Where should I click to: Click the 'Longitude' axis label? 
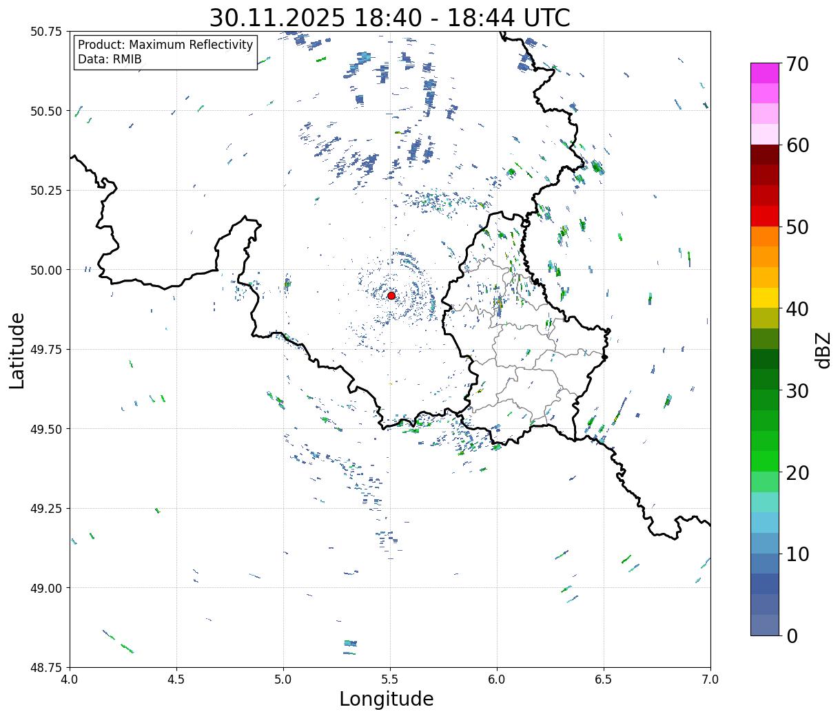click(x=387, y=699)
